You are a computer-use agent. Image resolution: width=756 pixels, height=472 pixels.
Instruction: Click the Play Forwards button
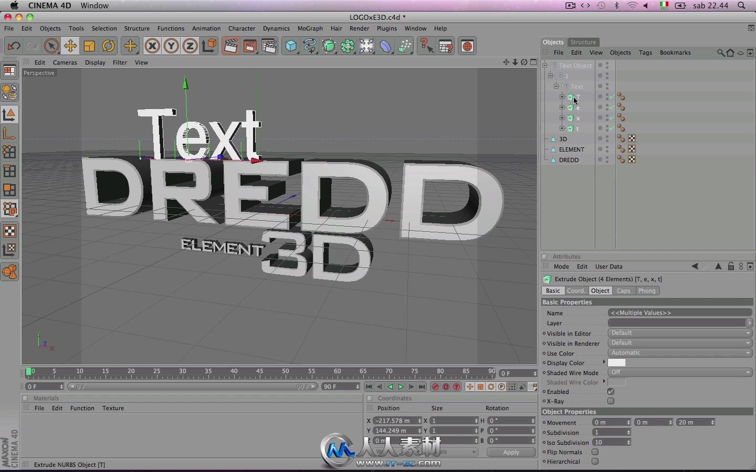tap(401, 387)
